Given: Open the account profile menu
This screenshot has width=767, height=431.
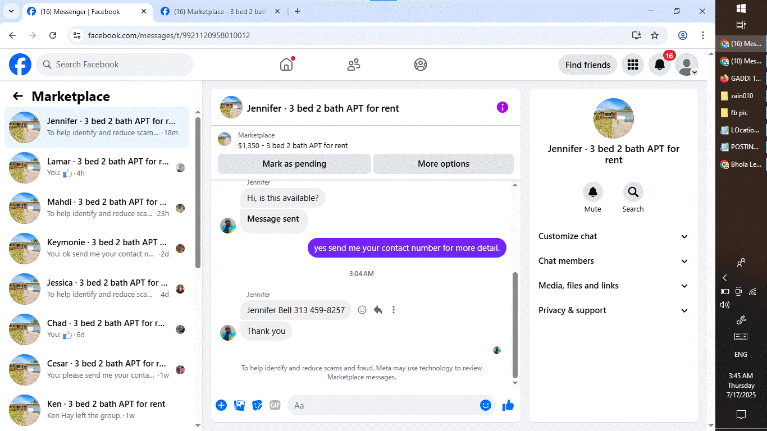Looking at the screenshot, I should 687,65.
